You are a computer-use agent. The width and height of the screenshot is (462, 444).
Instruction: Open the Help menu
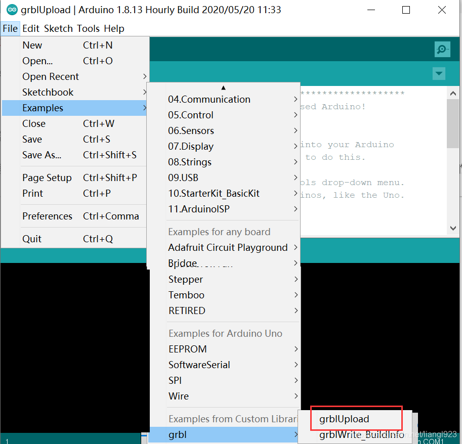click(114, 28)
